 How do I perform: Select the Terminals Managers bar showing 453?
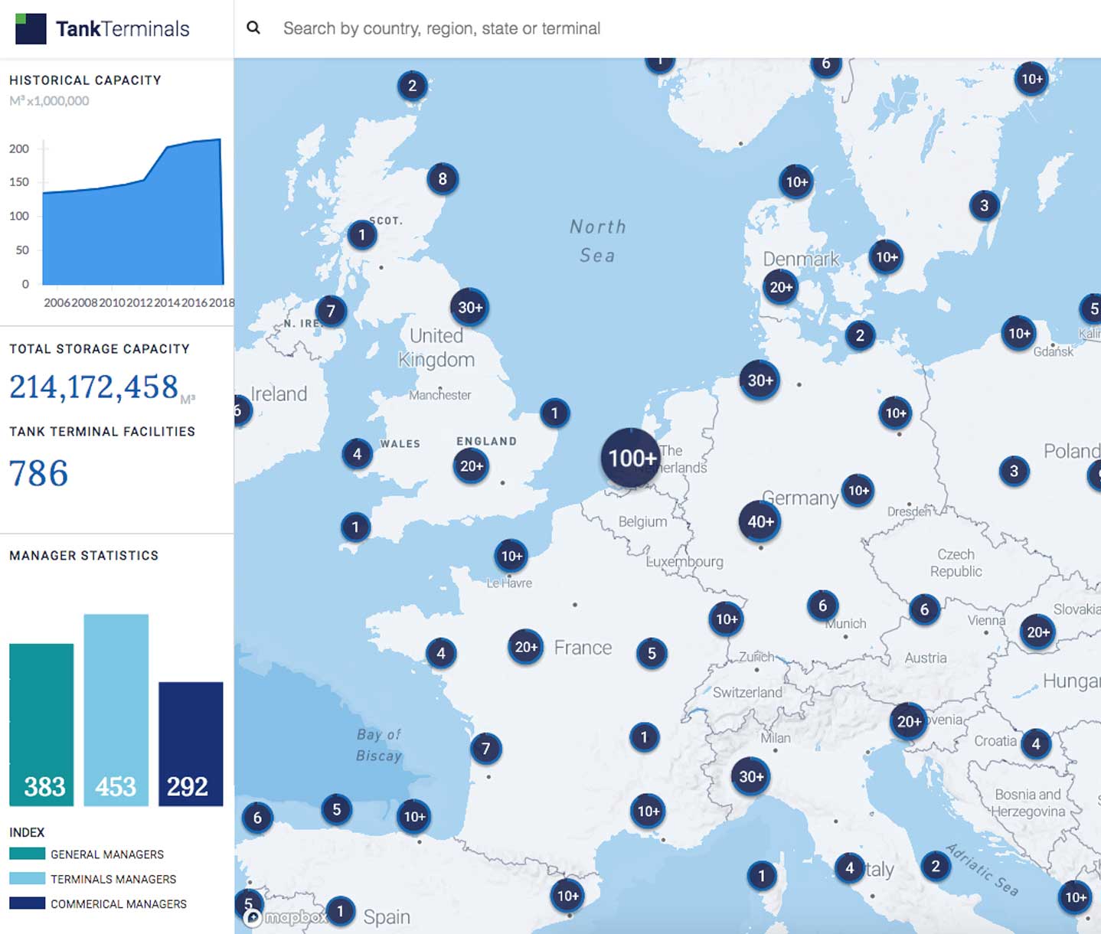click(x=116, y=710)
